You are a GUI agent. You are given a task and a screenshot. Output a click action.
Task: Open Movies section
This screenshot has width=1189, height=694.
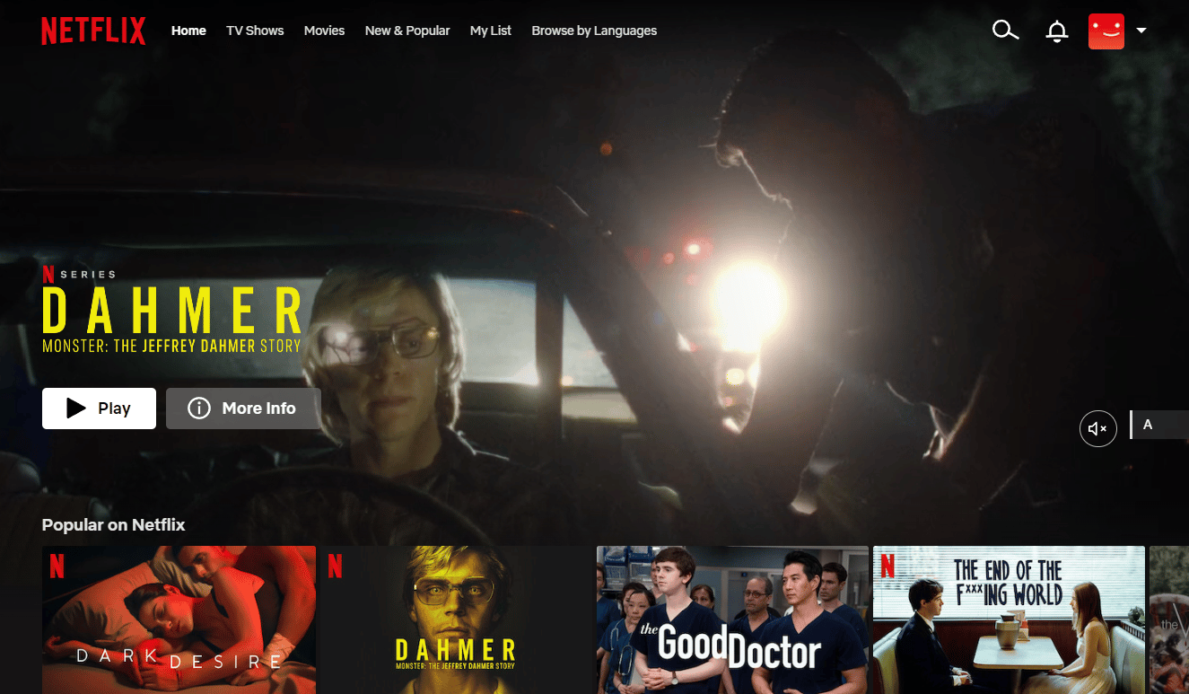[324, 31]
